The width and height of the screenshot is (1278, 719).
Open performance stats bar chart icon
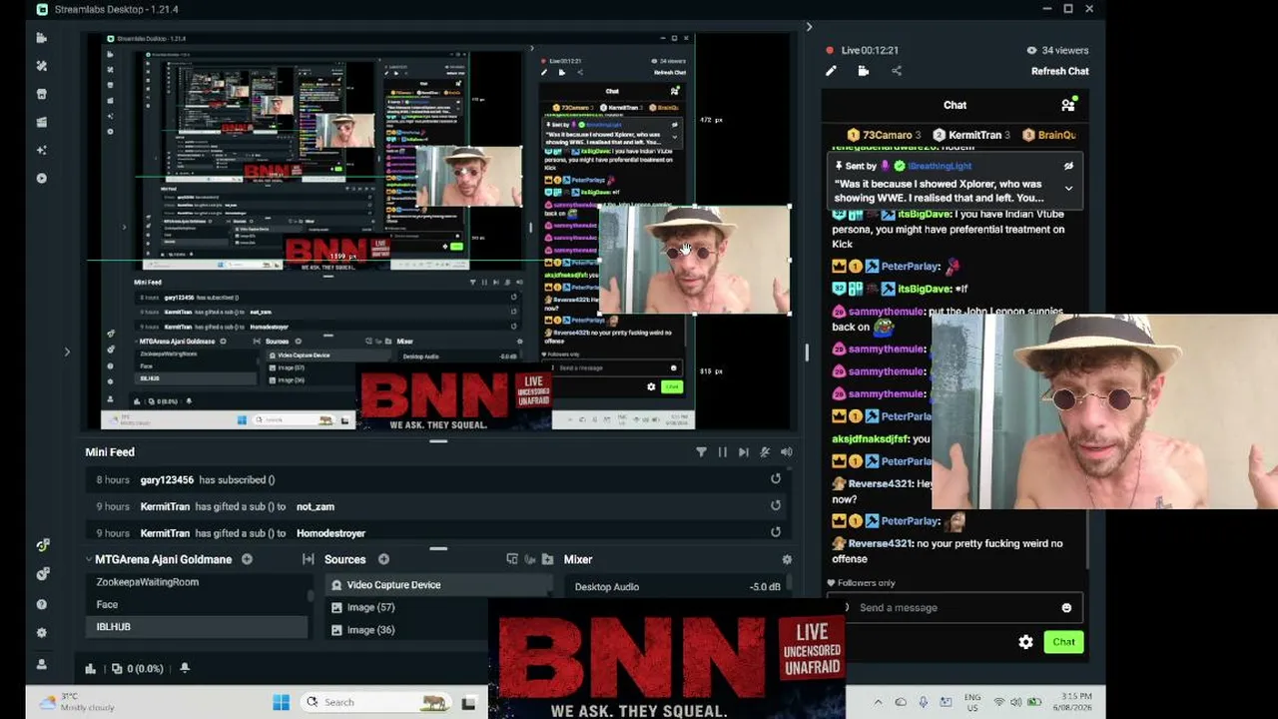tap(91, 669)
